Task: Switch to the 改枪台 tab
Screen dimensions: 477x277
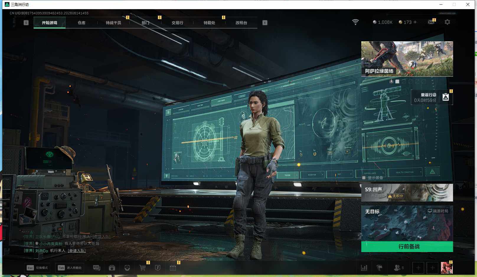Action: (241, 23)
